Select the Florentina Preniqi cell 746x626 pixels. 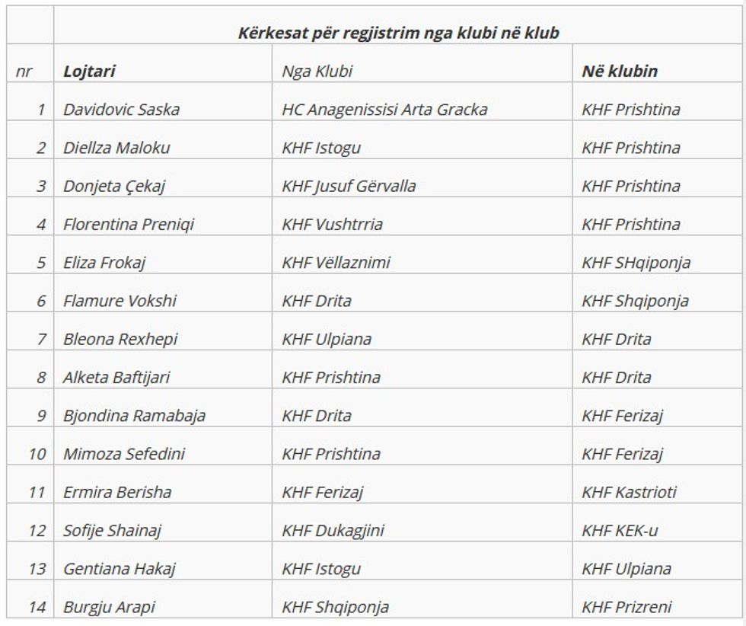point(129,225)
